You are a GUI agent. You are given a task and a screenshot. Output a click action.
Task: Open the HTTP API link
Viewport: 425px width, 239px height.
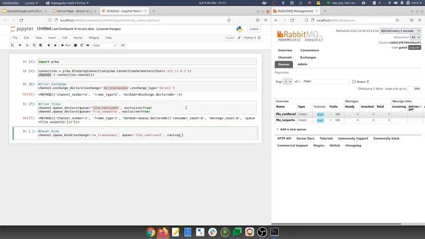[284, 139]
